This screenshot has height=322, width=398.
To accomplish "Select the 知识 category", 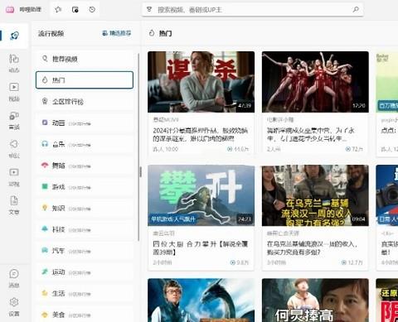I will click(x=85, y=208).
